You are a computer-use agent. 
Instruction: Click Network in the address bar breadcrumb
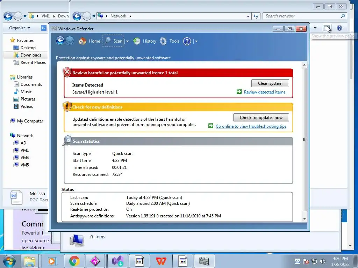point(118,16)
